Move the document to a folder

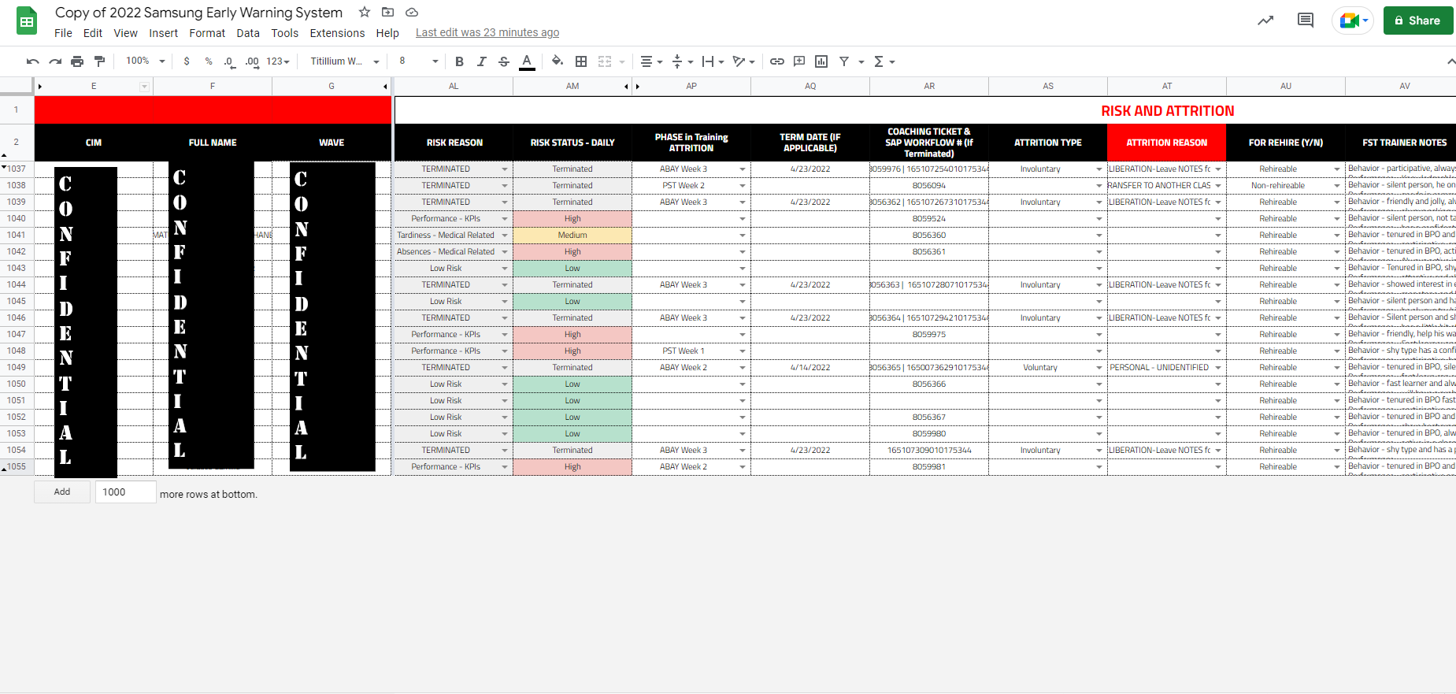pyautogui.click(x=387, y=12)
